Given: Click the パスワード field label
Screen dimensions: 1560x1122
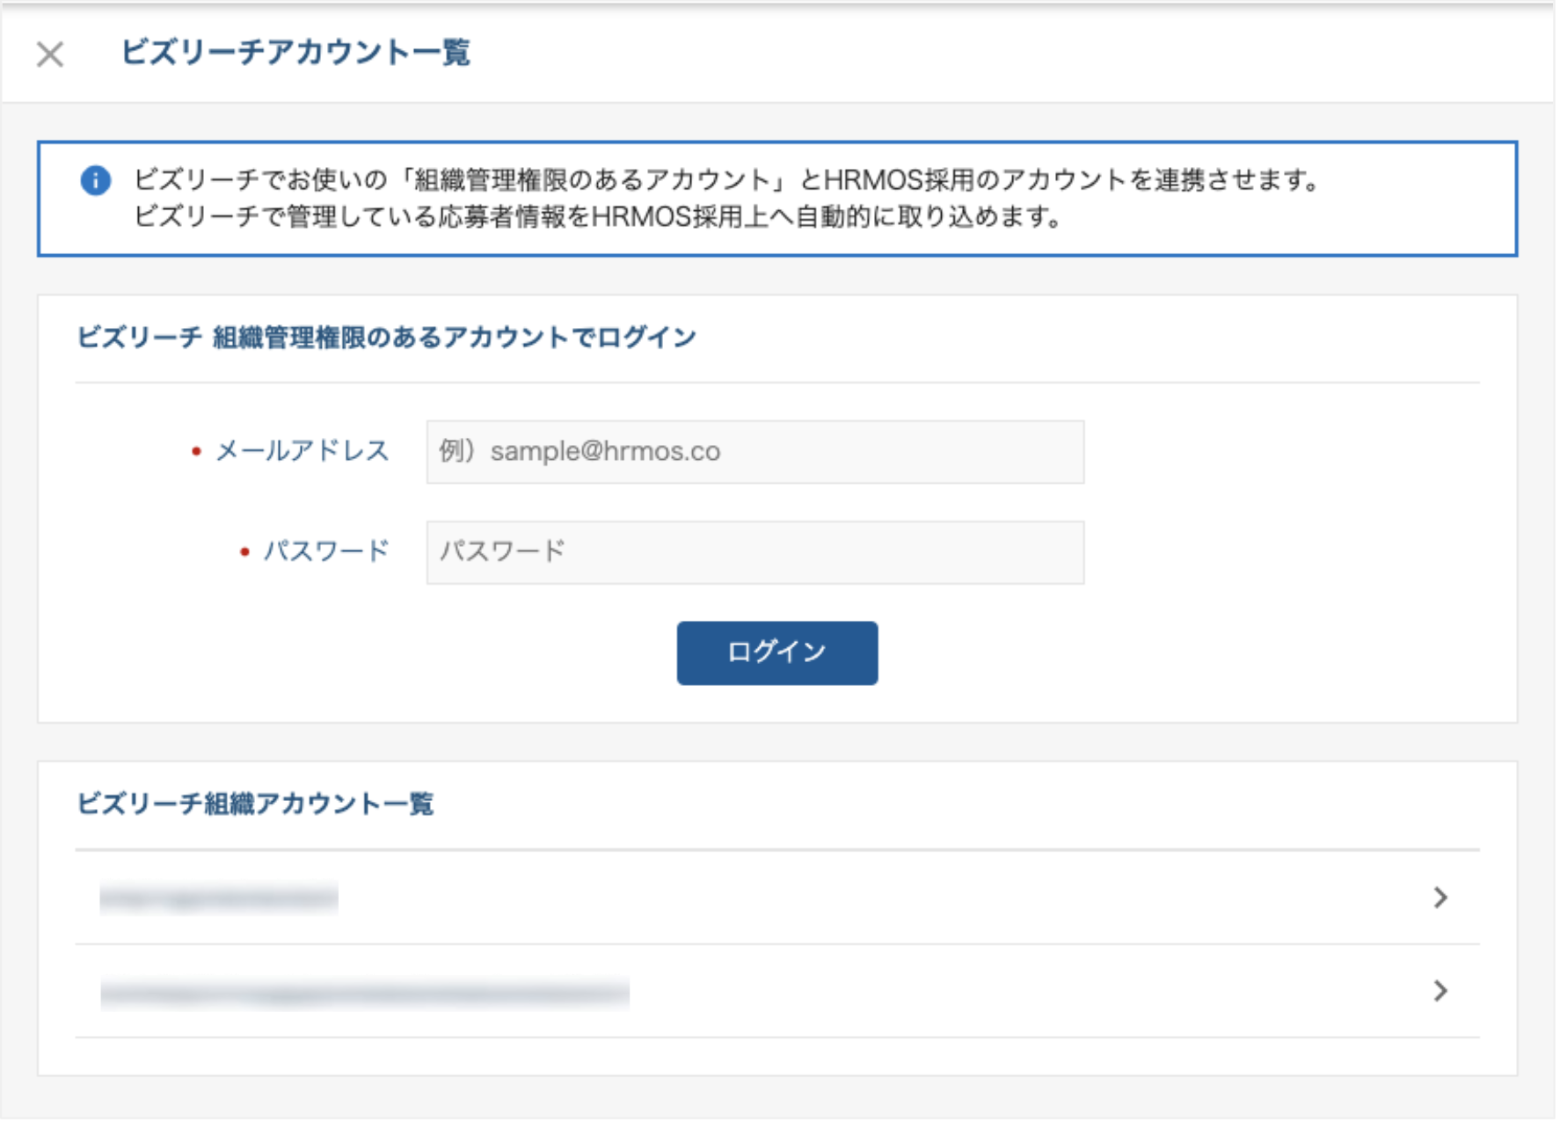Looking at the screenshot, I should coord(326,551).
